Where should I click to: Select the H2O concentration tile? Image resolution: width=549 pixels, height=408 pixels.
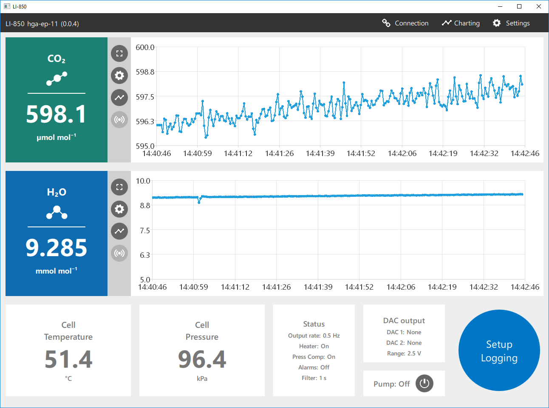coord(57,233)
